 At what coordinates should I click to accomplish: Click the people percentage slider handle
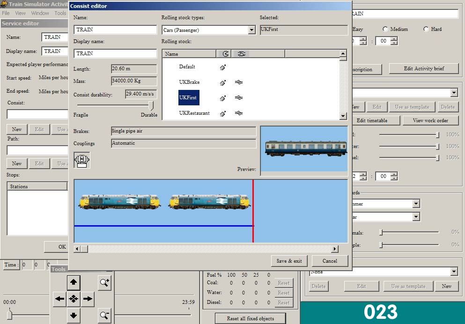click(x=381, y=245)
